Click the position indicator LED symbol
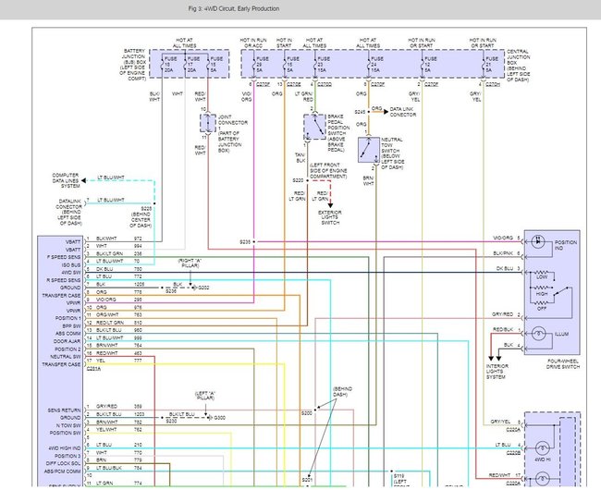The width and height of the screenshot is (601, 490). (x=537, y=245)
